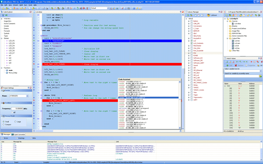The width and height of the screenshot is (263, 164).
Task: Click Remove in Watch Values toolbar
Action: (239, 65)
